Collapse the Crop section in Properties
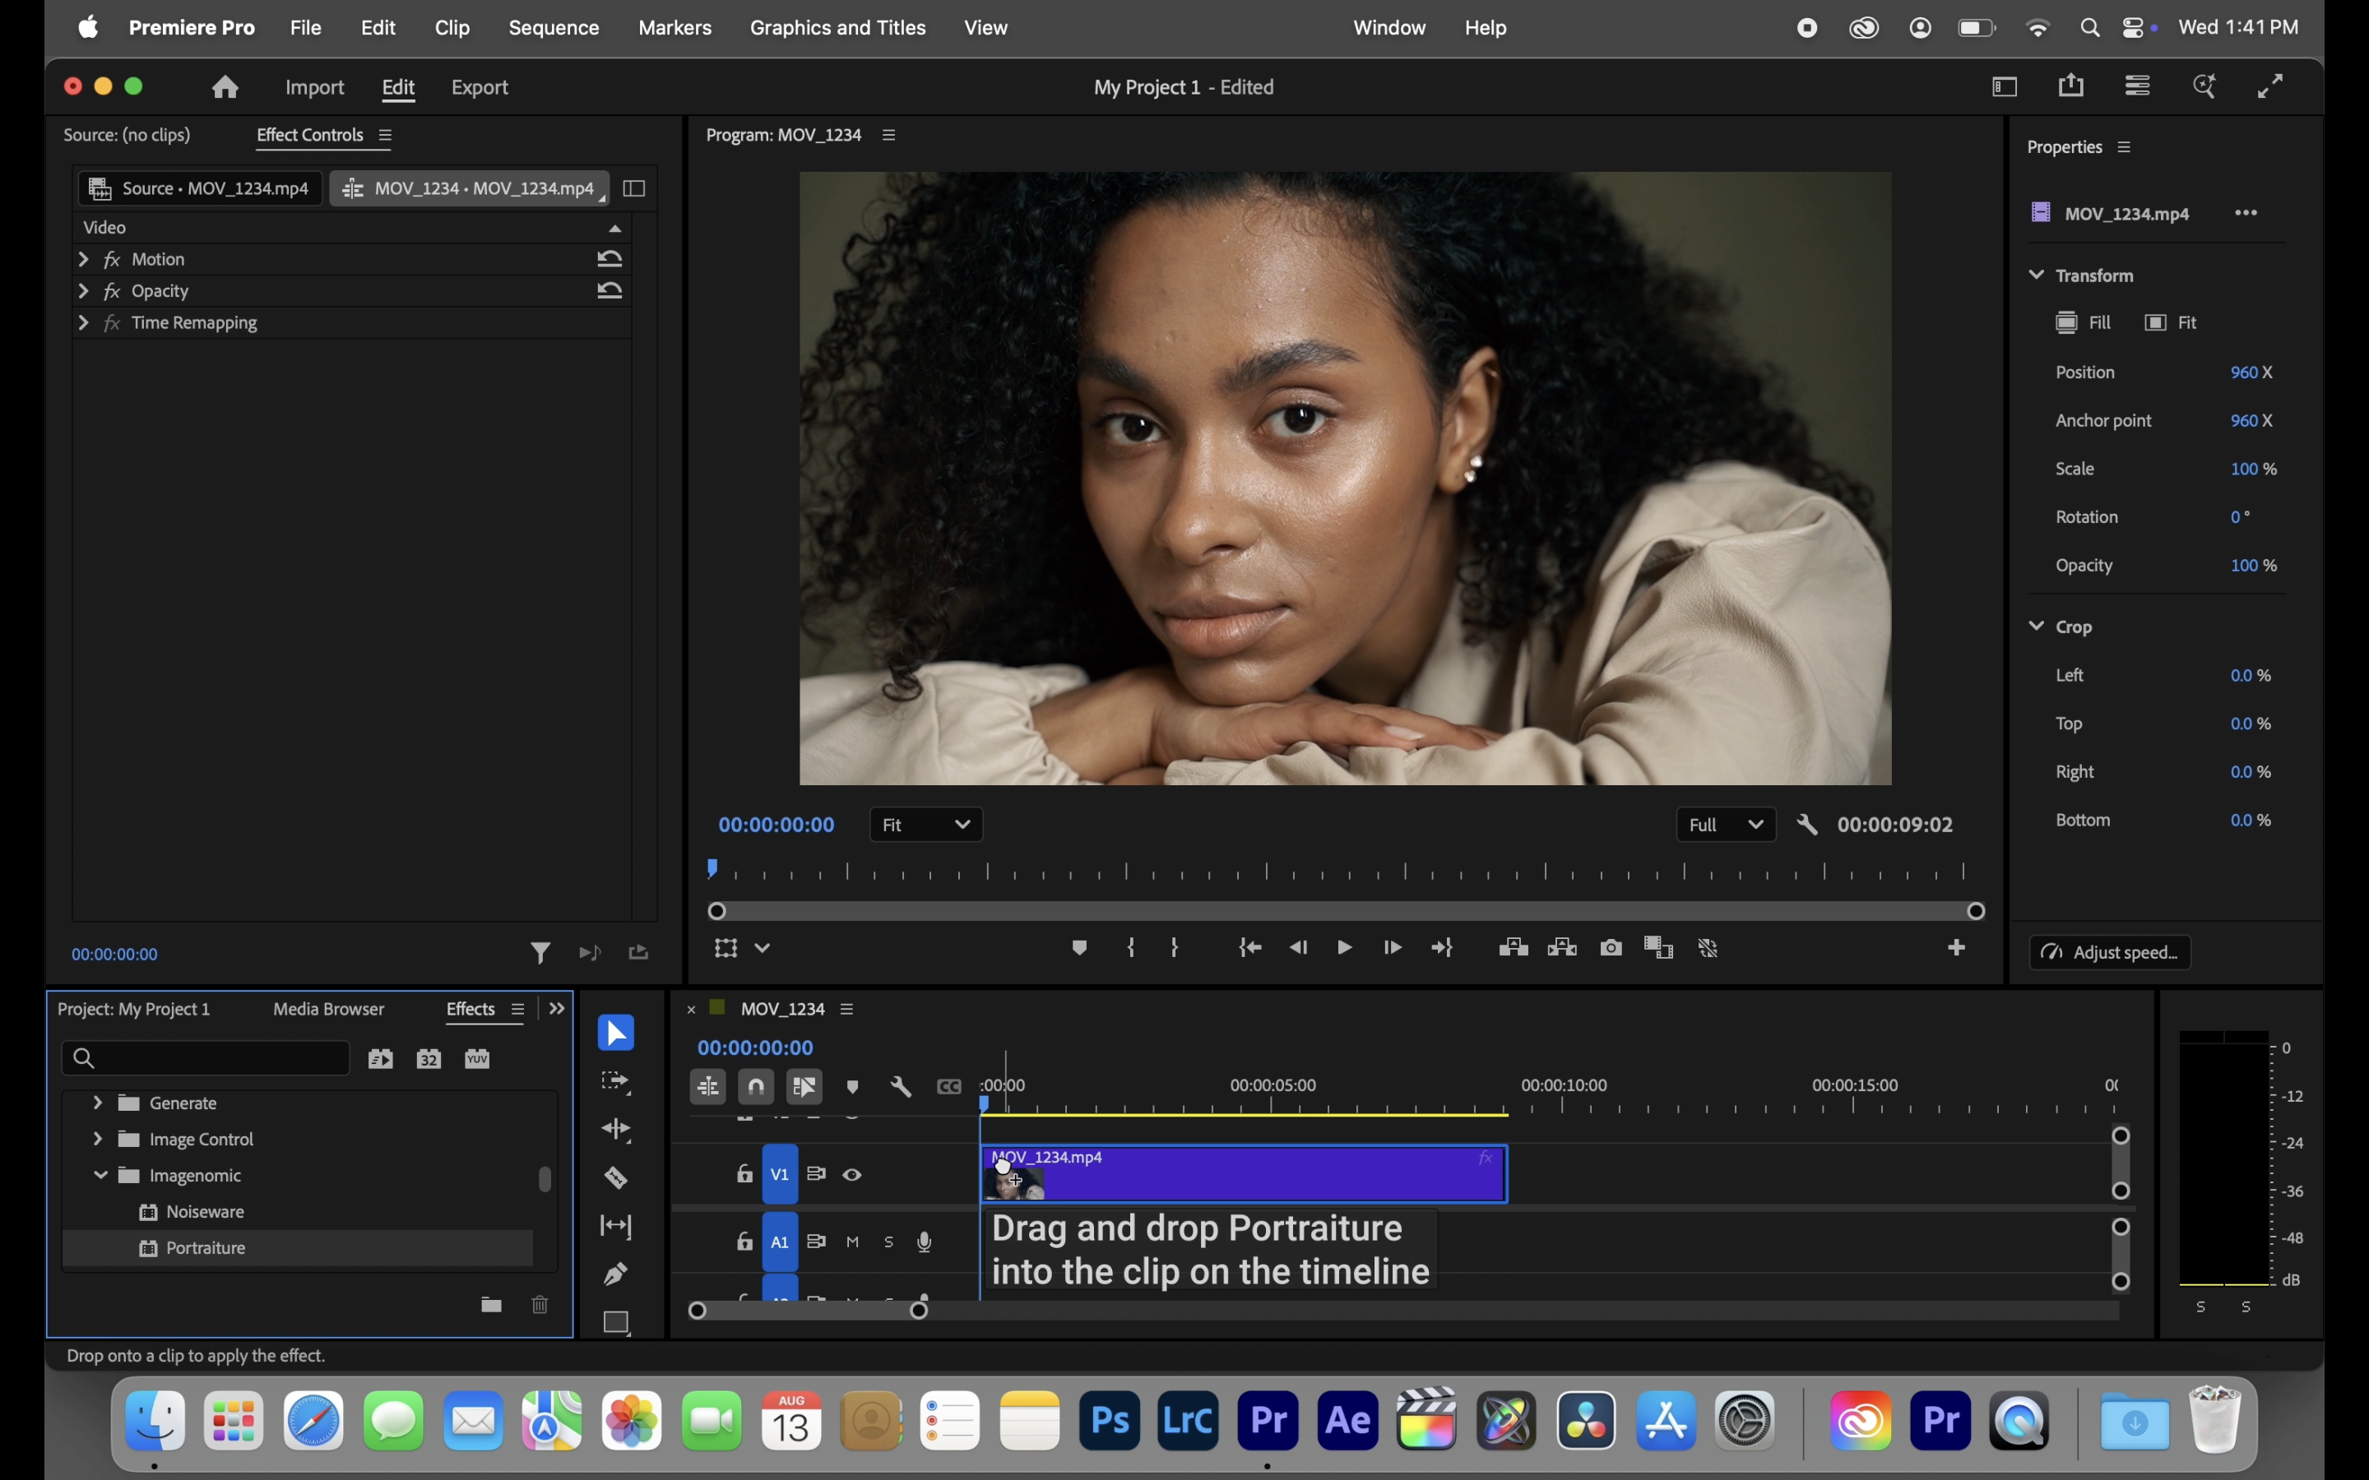This screenshot has height=1480, width=2369. click(2036, 627)
